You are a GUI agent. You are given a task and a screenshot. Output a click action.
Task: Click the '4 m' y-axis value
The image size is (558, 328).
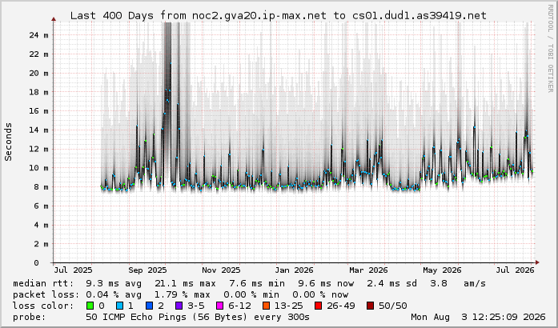coord(42,225)
